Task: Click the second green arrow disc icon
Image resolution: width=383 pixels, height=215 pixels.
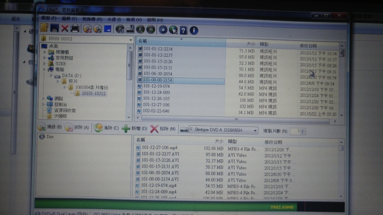Action: pos(151,30)
